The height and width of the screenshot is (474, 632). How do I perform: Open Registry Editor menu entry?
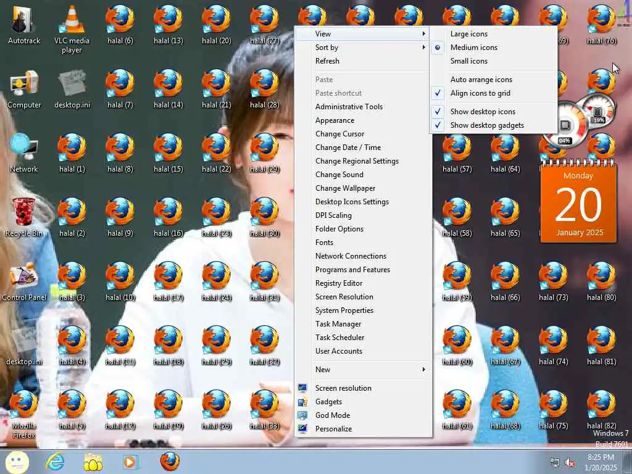[x=363, y=283]
